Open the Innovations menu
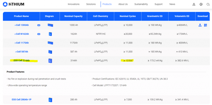 [x=74, y=4]
